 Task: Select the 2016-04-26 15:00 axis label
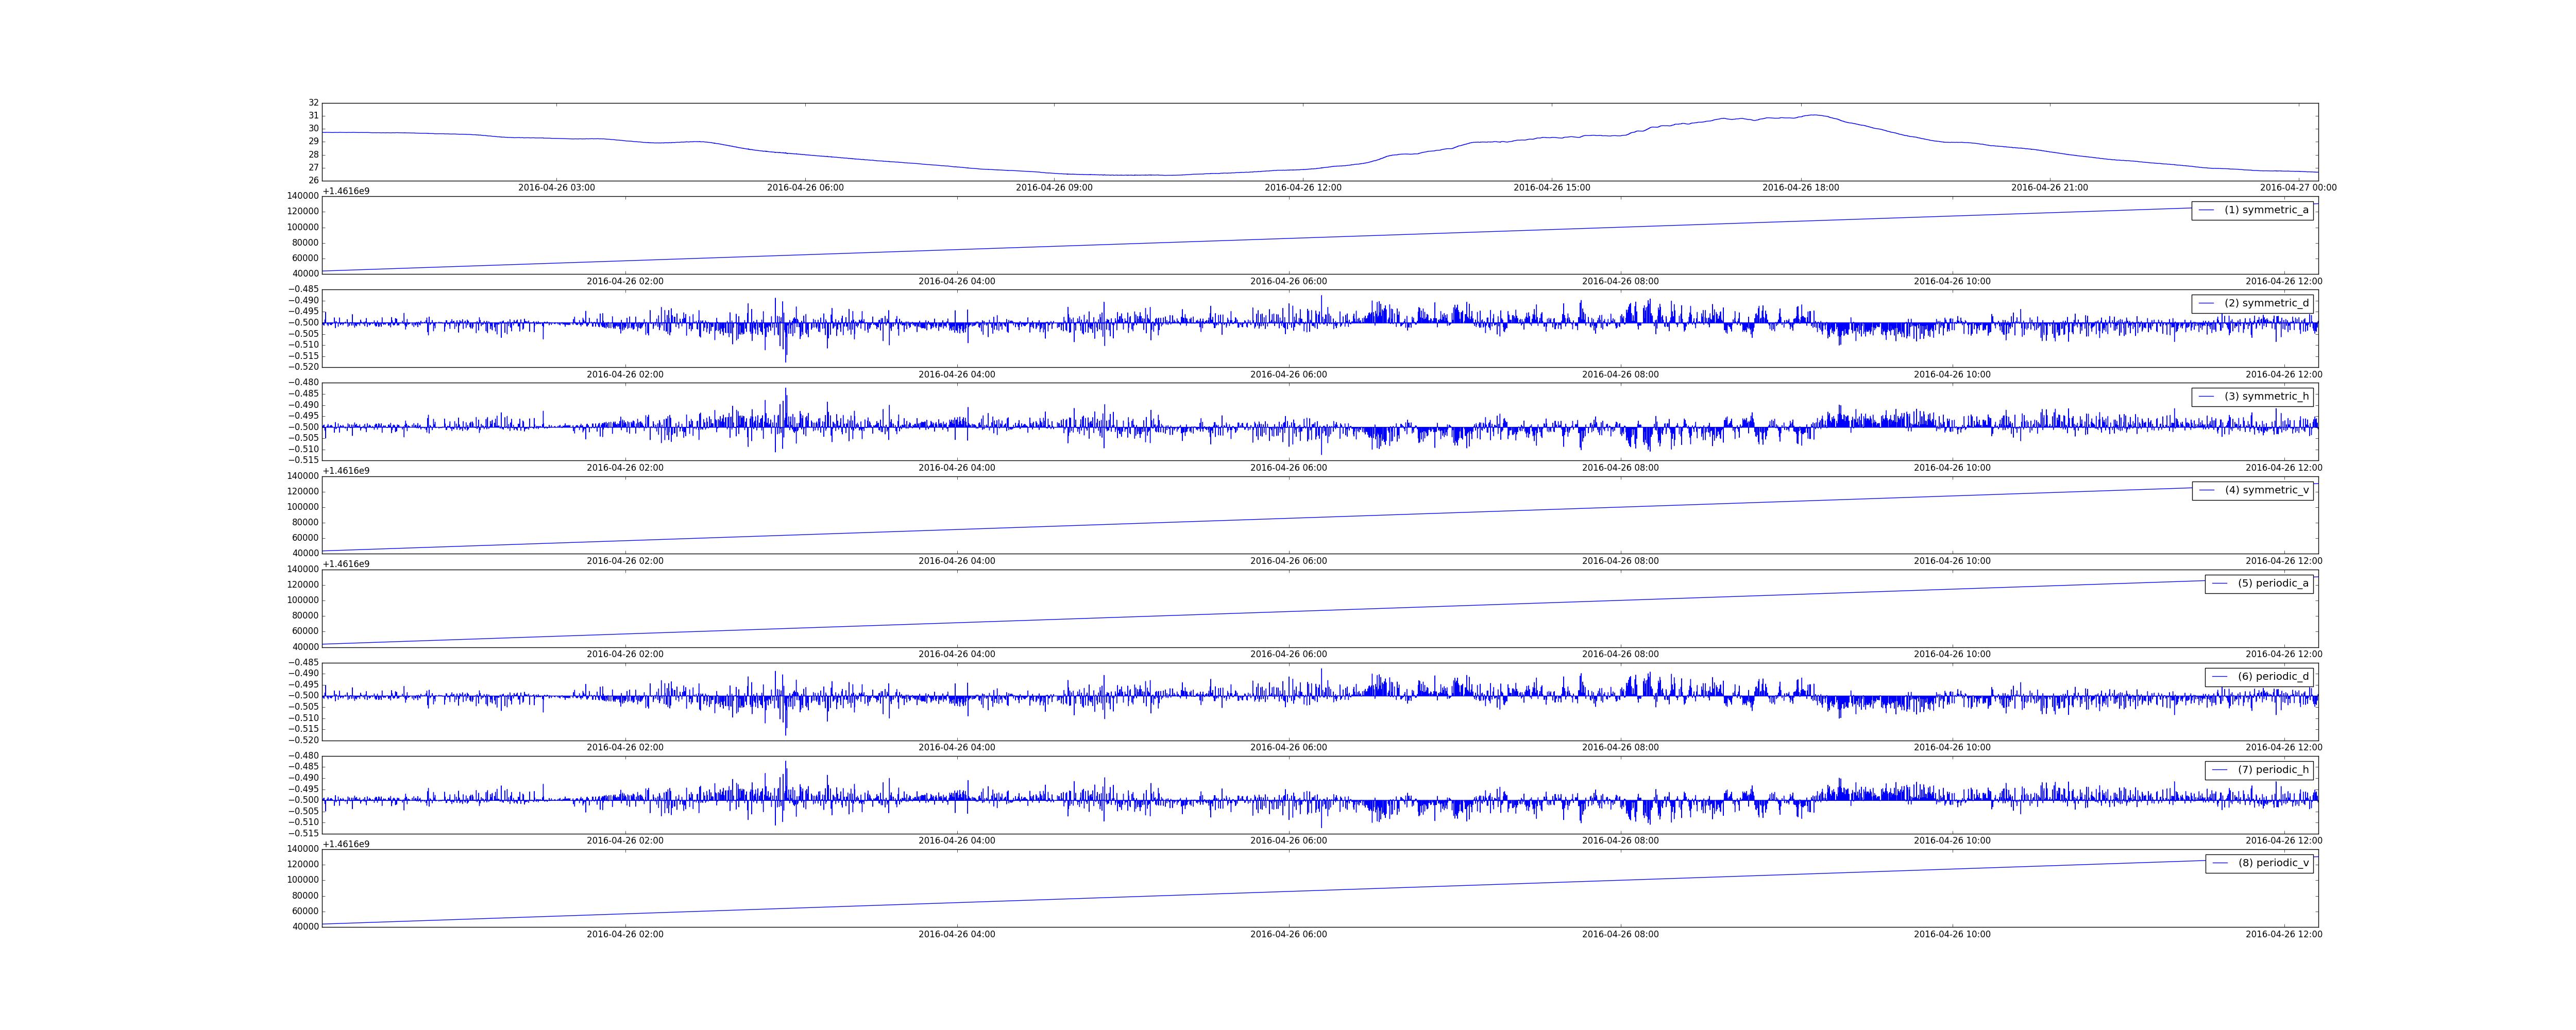1551,188
